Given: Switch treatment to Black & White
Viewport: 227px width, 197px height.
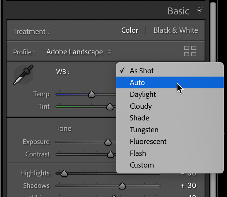Looking at the screenshot, I should 175,30.
